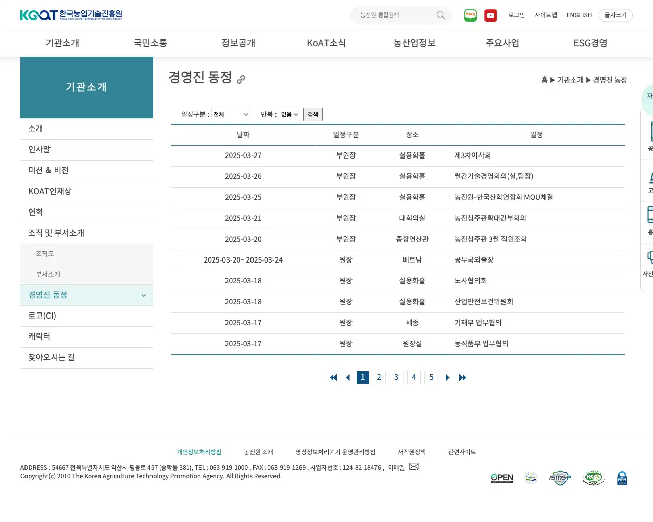The height and width of the screenshot is (522, 653).
Task: Go to previous page arrow icon
Action: 348,377
